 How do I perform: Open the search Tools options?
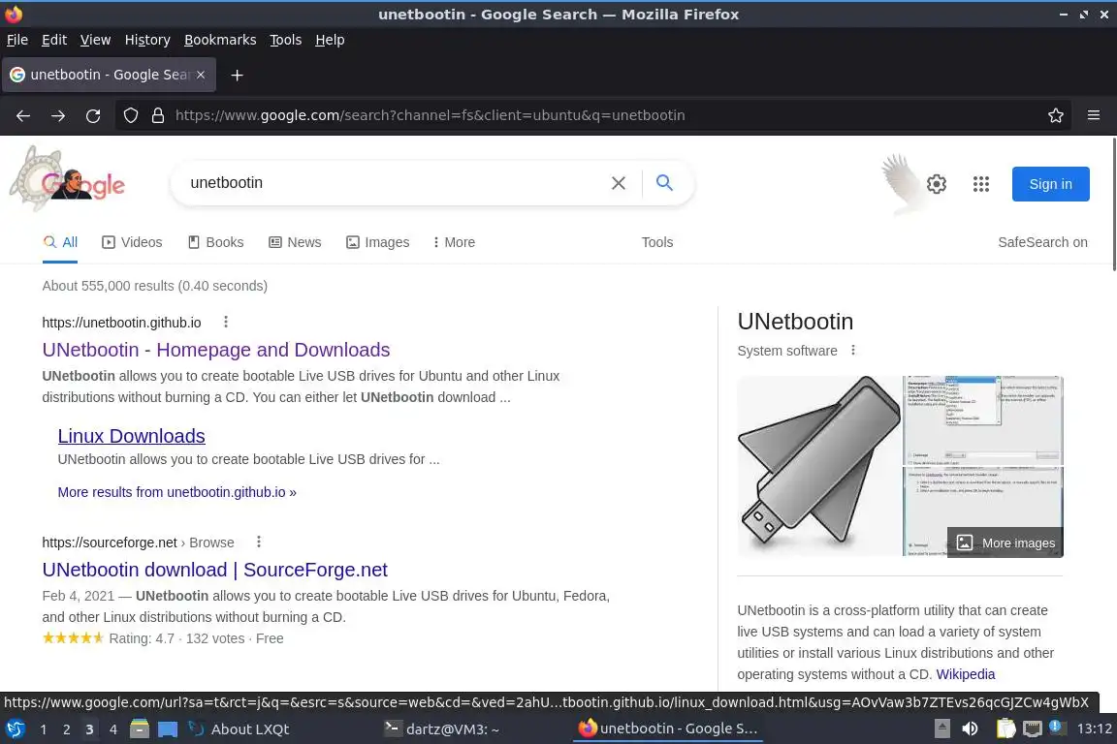(x=656, y=242)
